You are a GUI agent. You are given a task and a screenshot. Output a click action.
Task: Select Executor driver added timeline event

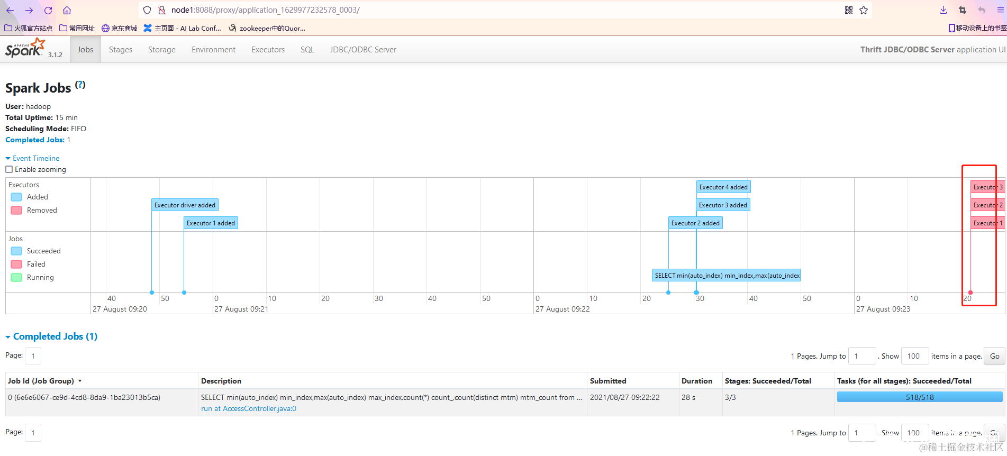tap(185, 205)
